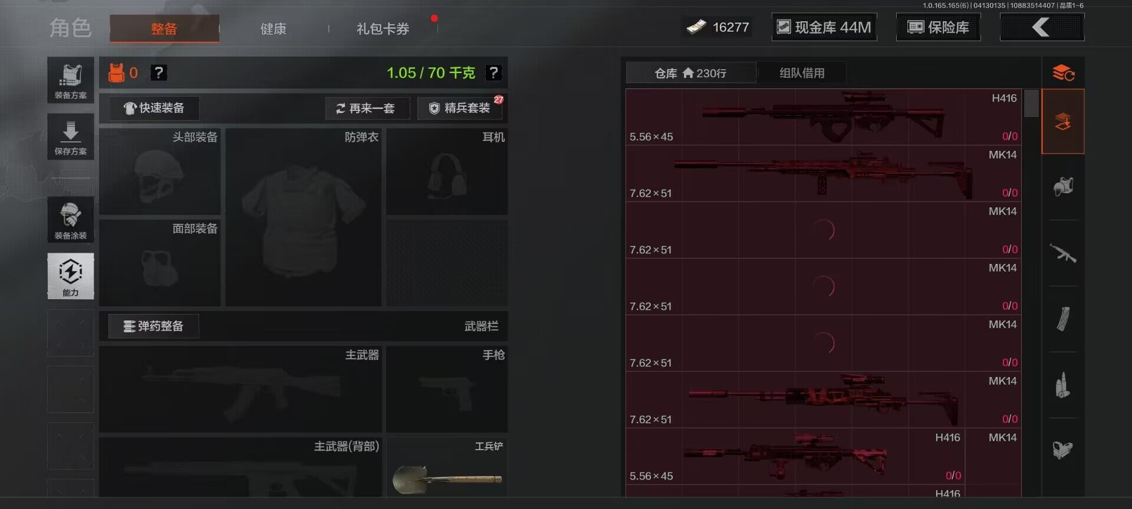Open help question mark beside weight
Viewport: 1132px width, 509px height.
pos(493,72)
